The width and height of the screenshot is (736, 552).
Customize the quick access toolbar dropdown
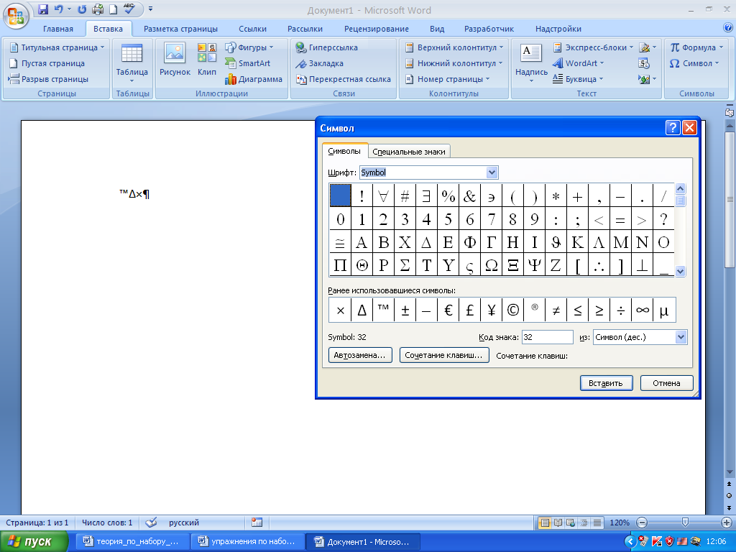(151, 9)
